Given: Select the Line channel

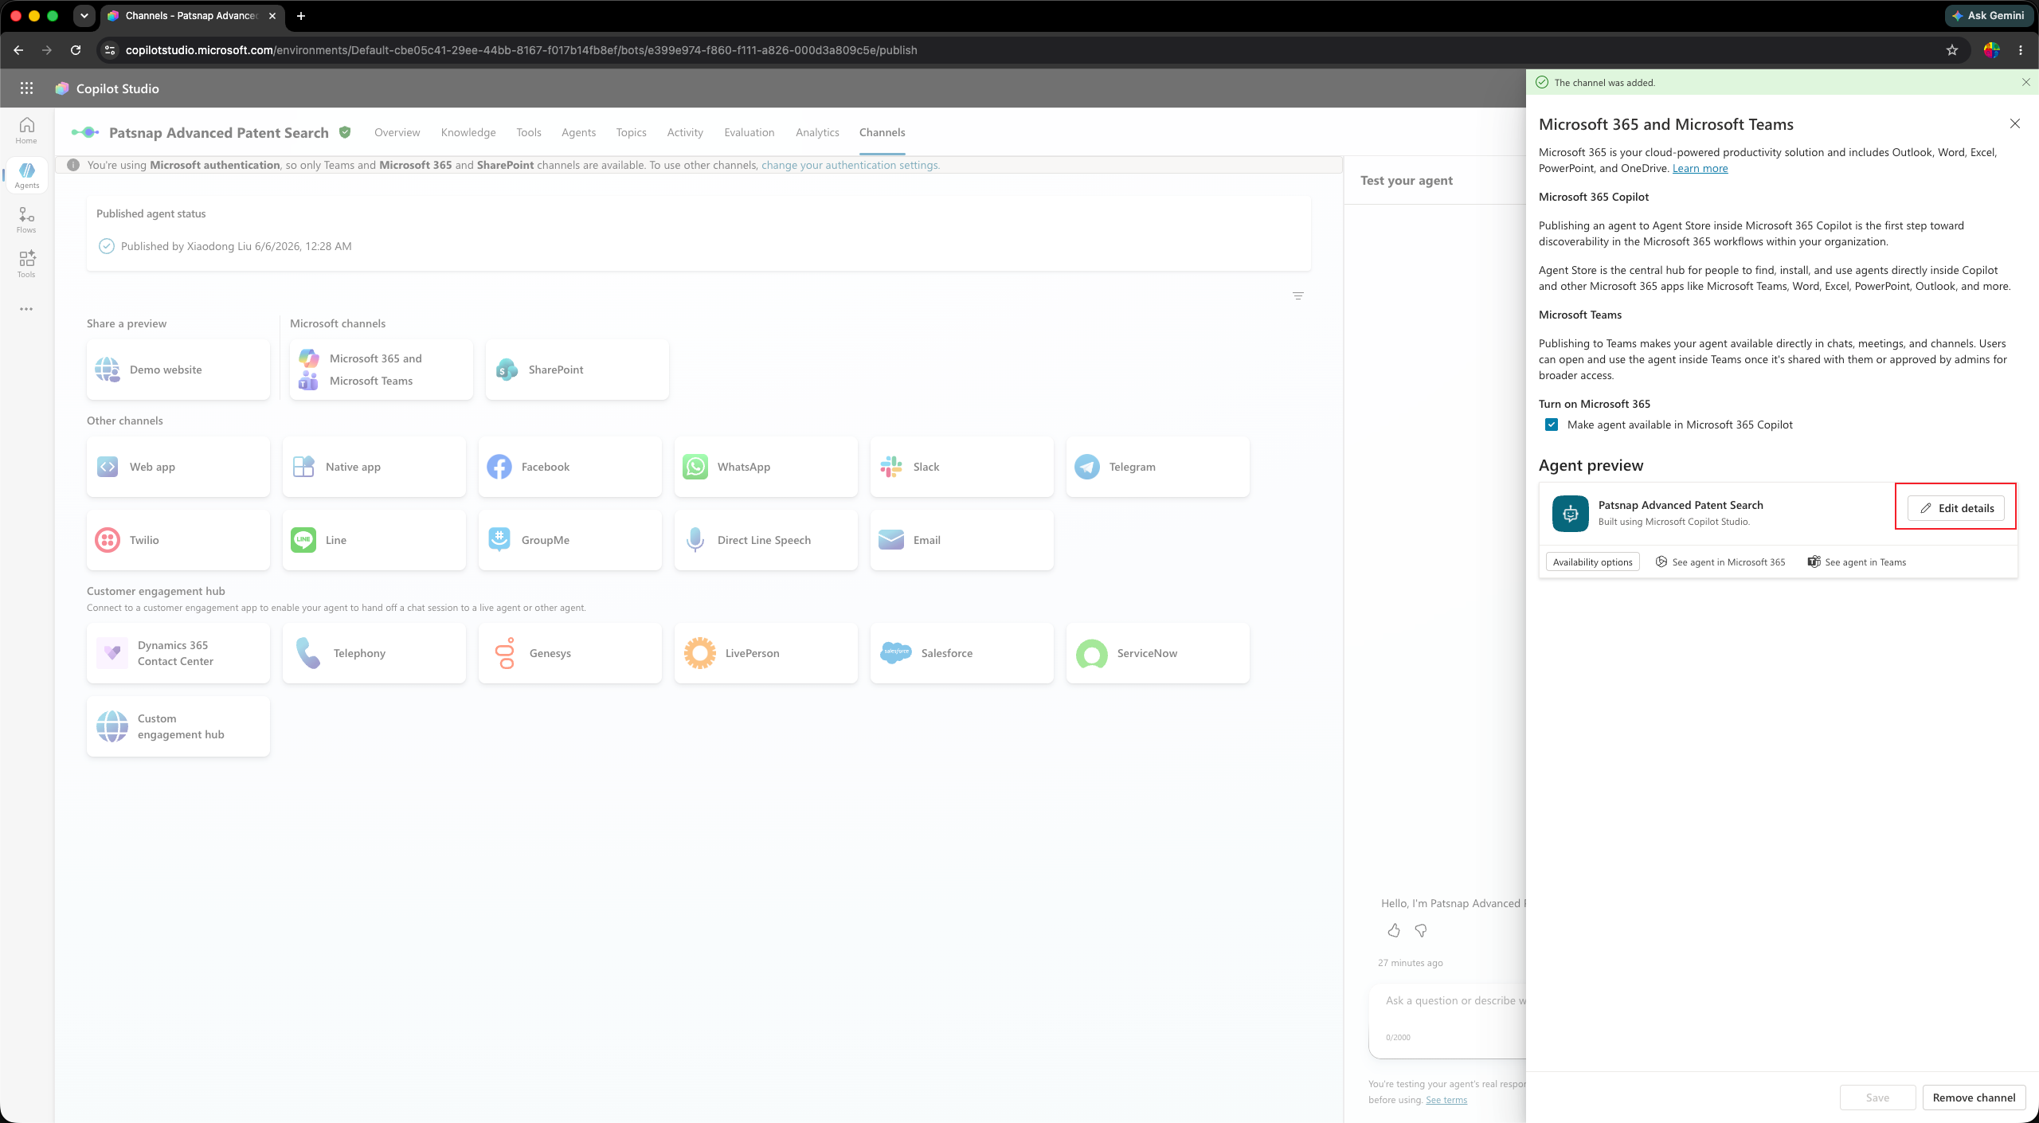Looking at the screenshot, I should pyautogui.click(x=374, y=540).
